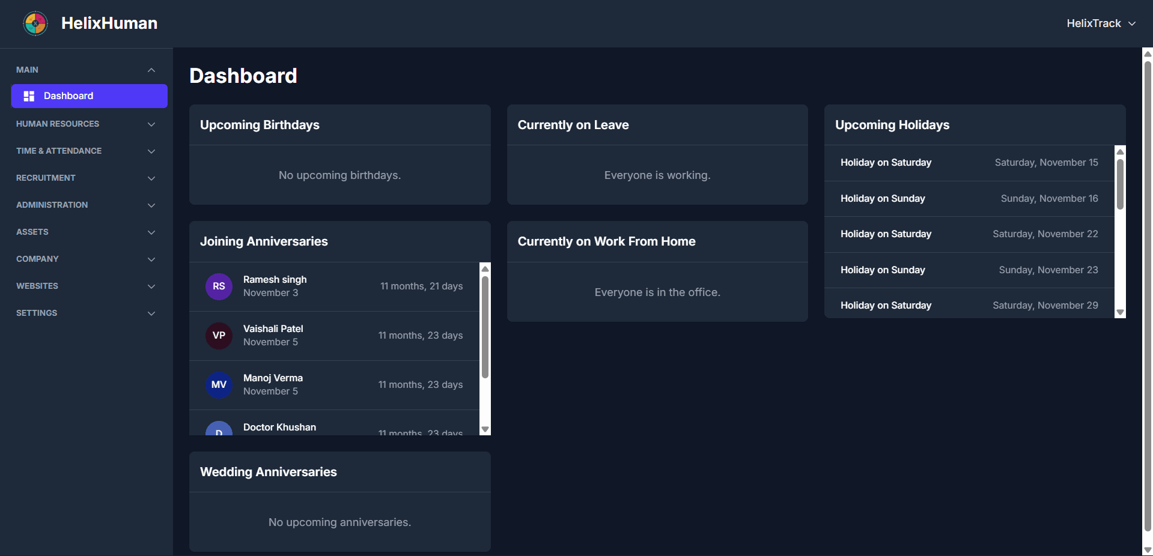The width and height of the screenshot is (1153, 556).
Task: Click the HelixHuman colorful logo icon
Action: point(35,23)
